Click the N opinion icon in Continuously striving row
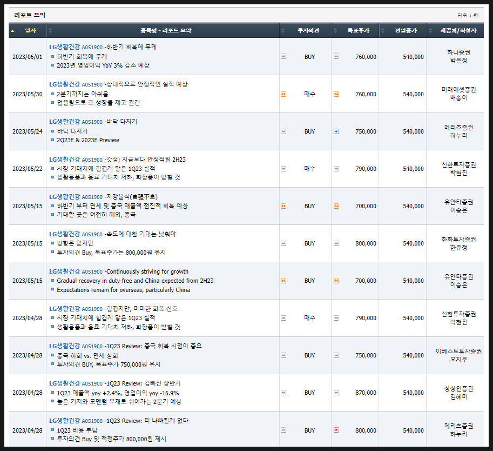This screenshot has height=451, width=493. click(283, 281)
